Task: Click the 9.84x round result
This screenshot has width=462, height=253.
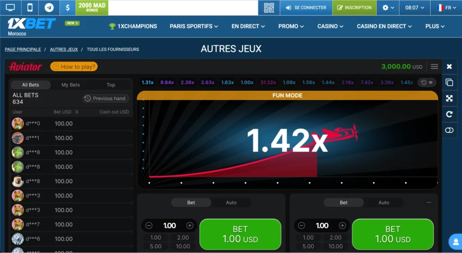Action: 167,82
